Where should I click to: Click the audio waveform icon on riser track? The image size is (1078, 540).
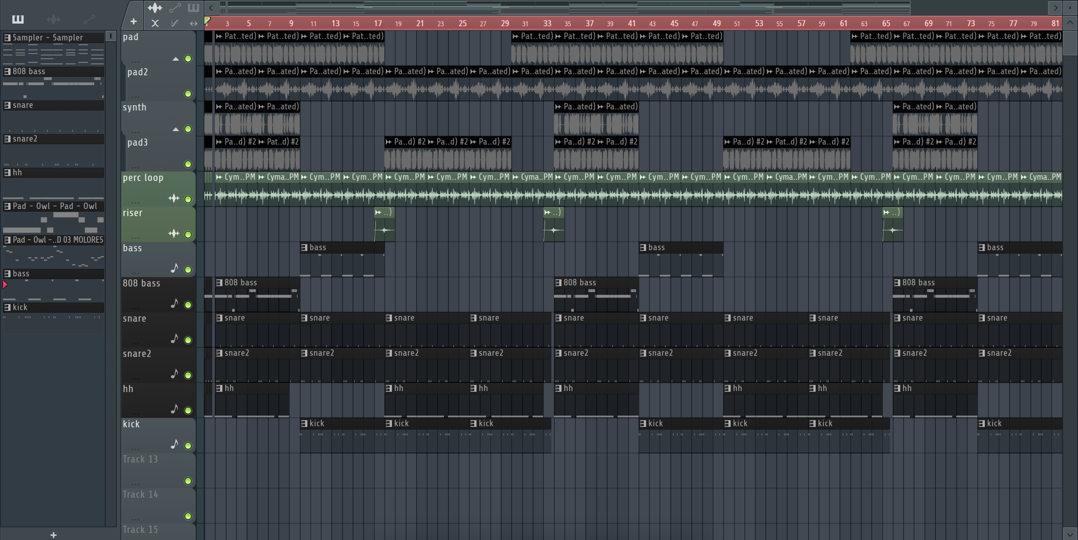(174, 234)
